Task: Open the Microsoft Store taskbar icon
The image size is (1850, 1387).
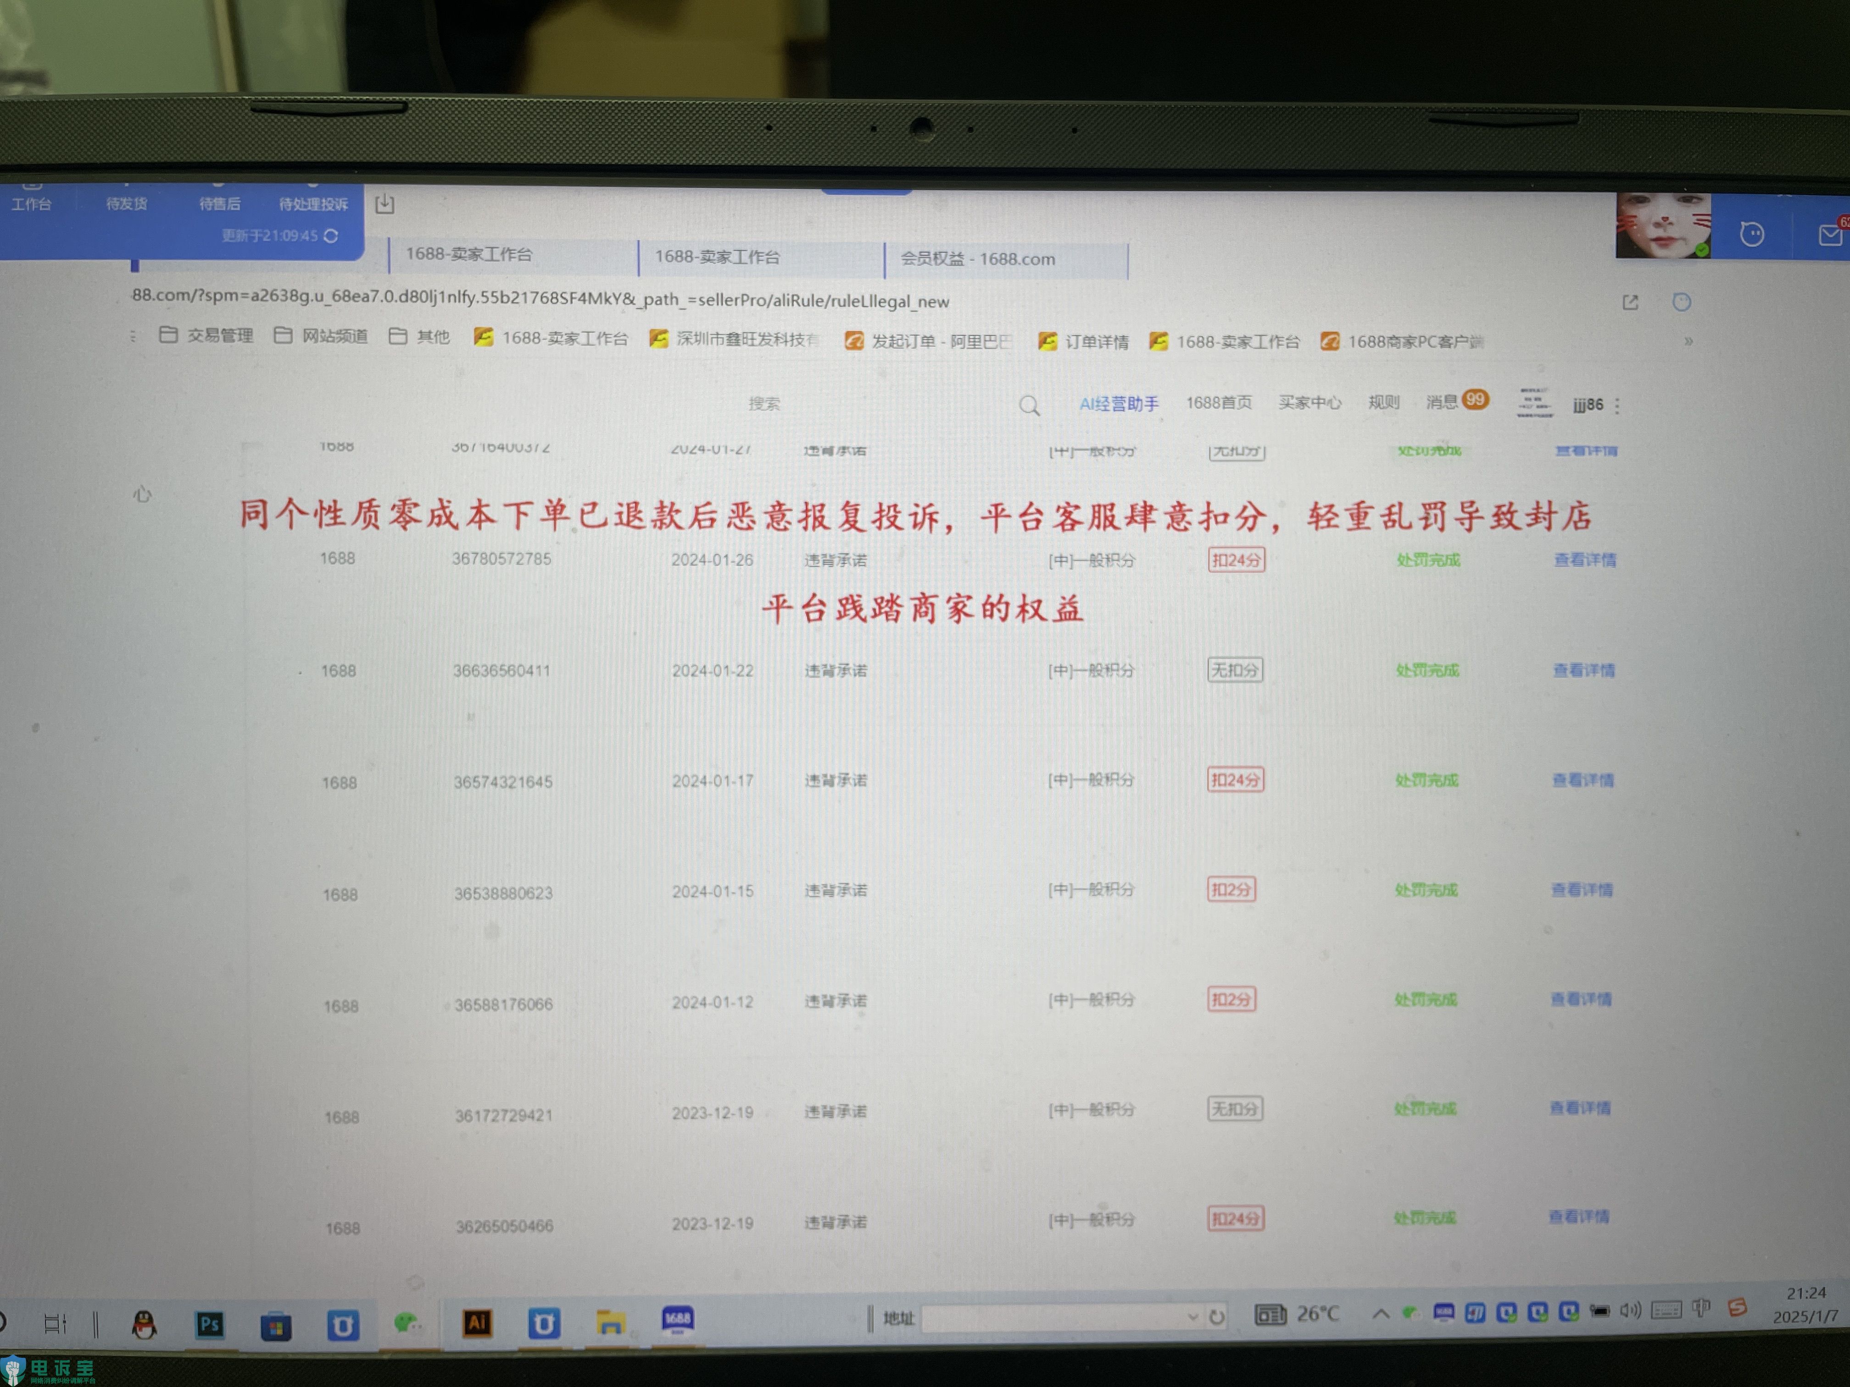Action: (275, 1325)
